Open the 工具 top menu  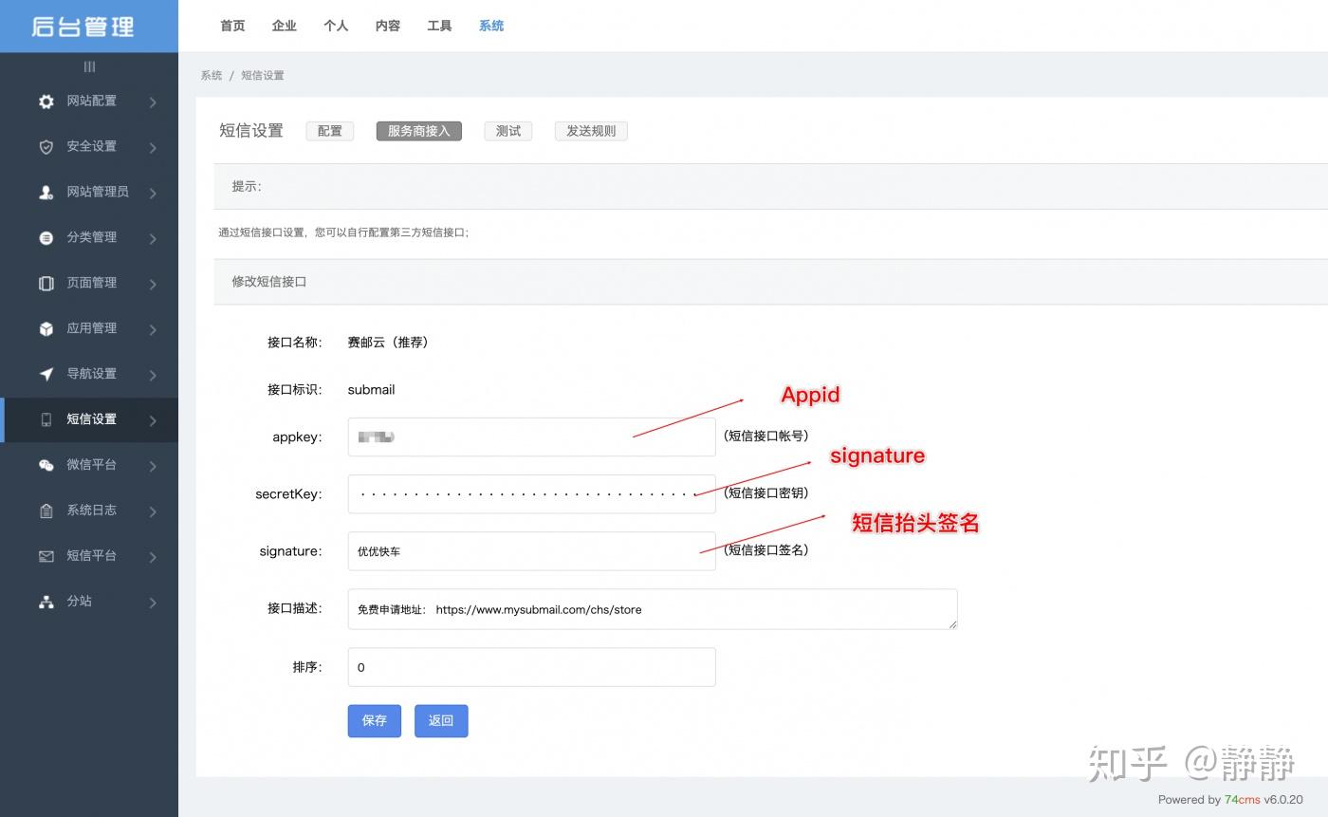pos(439,26)
